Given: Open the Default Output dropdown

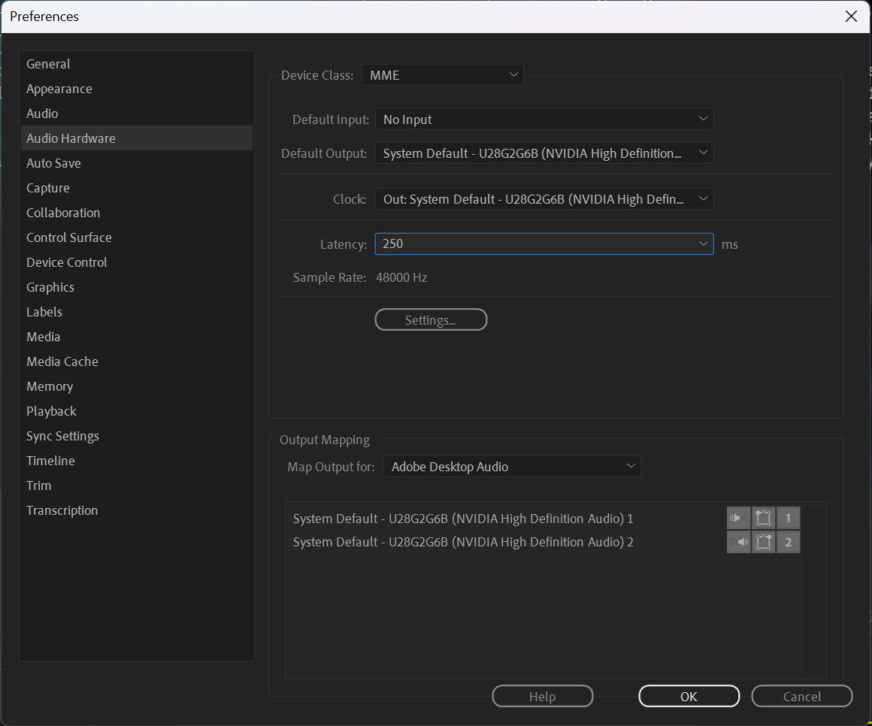Looking at the screenshot, I should pos(703,153).
